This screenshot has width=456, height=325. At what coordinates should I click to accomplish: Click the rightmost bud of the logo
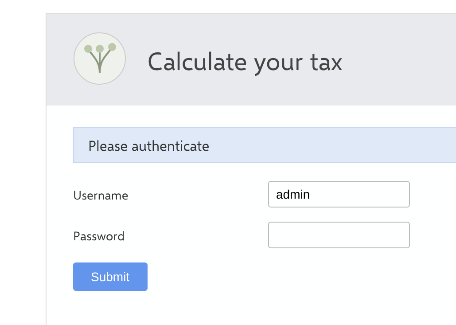pos(112,47)
